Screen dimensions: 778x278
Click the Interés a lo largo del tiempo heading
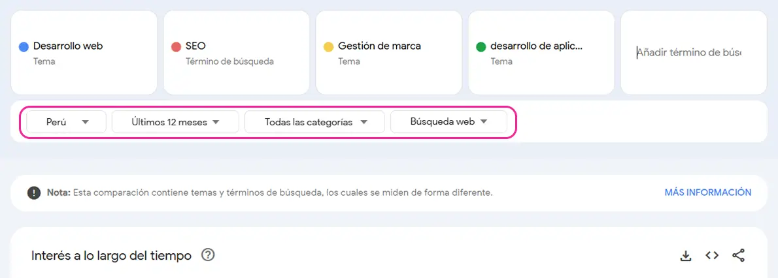pos(111,256)
